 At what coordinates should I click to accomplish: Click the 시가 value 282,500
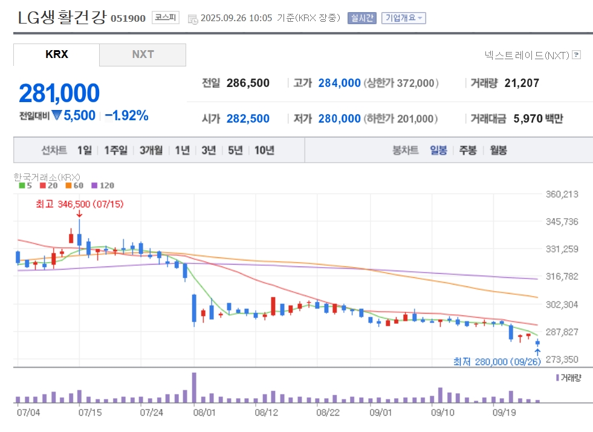248,118
